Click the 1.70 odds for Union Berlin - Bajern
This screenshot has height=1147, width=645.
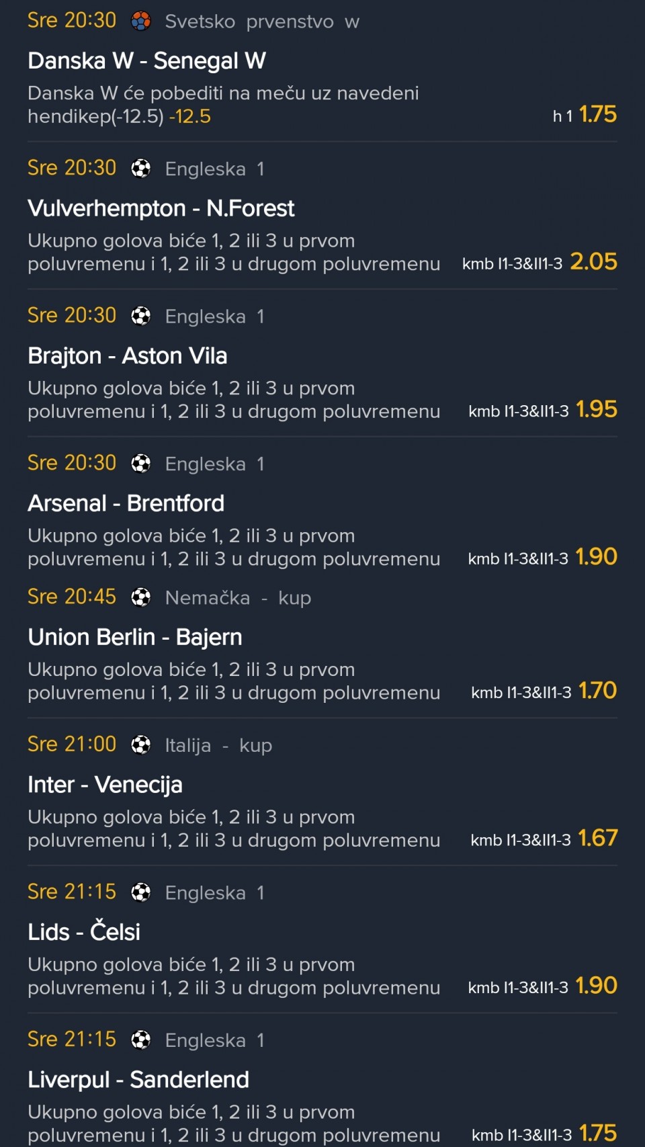tap(597, 691)
